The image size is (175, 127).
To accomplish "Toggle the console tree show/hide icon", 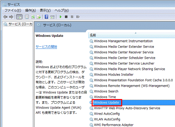I will [x=19, y=17].
